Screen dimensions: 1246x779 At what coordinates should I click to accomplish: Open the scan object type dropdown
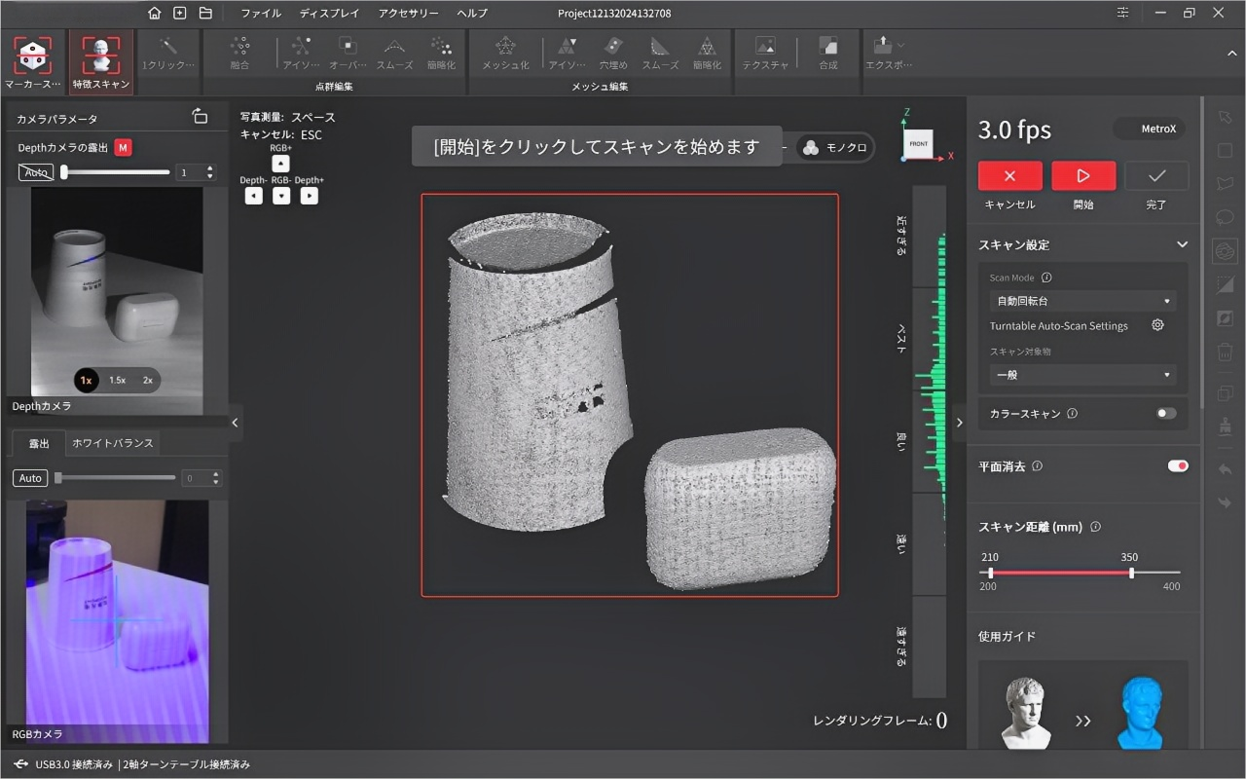pyautogui.click(x=1081, y=375)
